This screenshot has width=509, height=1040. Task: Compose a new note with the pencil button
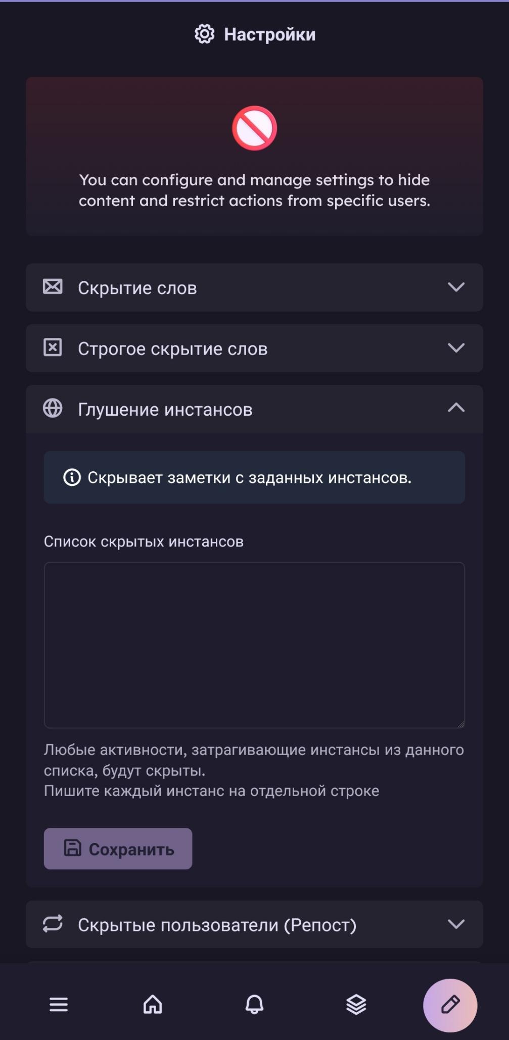tap(450, 1005)
